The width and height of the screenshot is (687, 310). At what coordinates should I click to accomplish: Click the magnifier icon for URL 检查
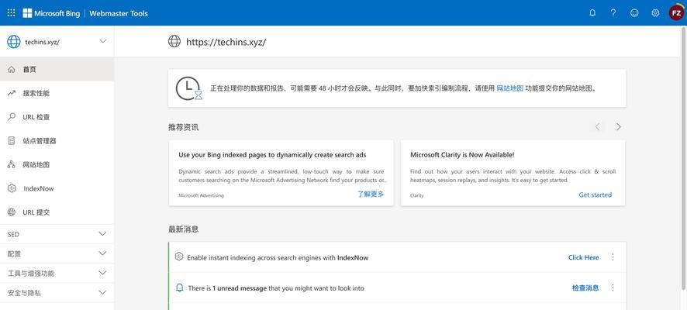(12, 117)
